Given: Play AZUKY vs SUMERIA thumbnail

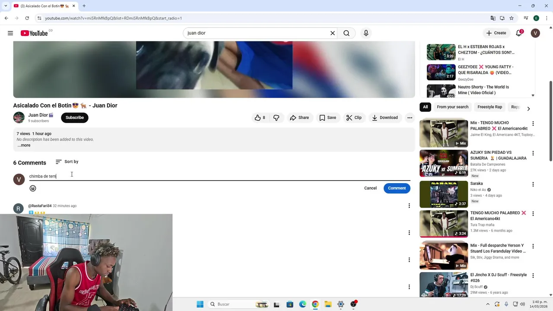Looking at the screenshot, I should (x=444, y=163).
